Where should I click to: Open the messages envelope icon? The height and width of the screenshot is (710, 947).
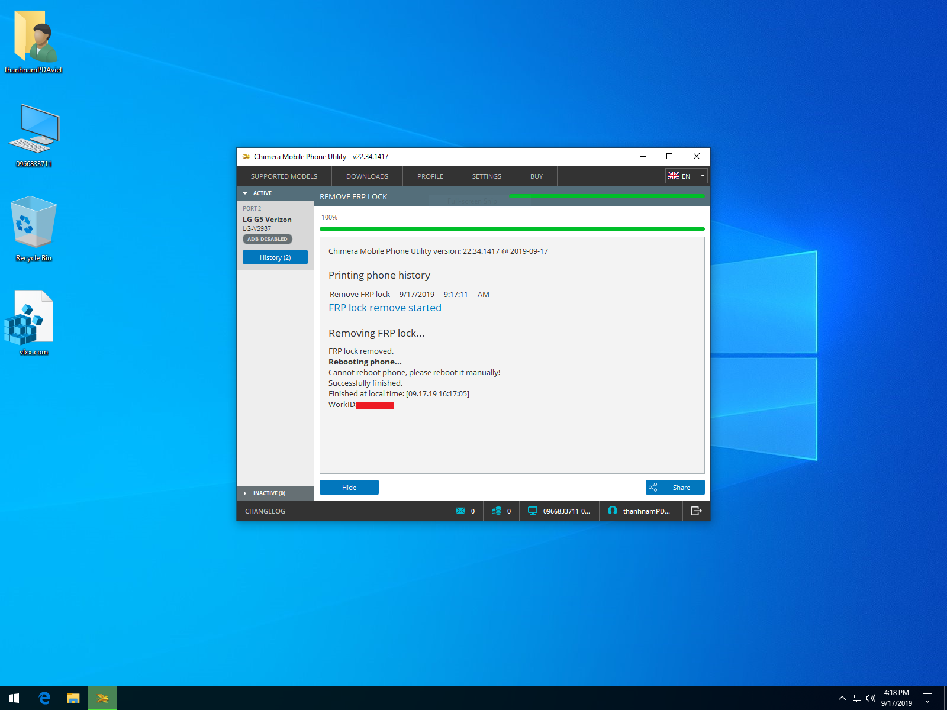(x=460, y=511)
